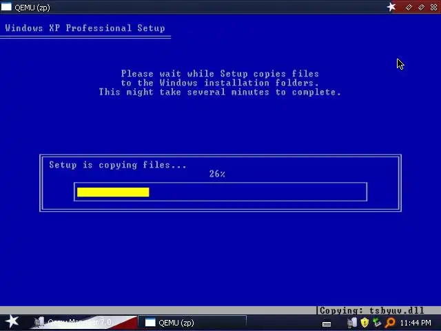Click the 11:44 PM clock
The image size is (441, 331).
[x=416, y=323]
